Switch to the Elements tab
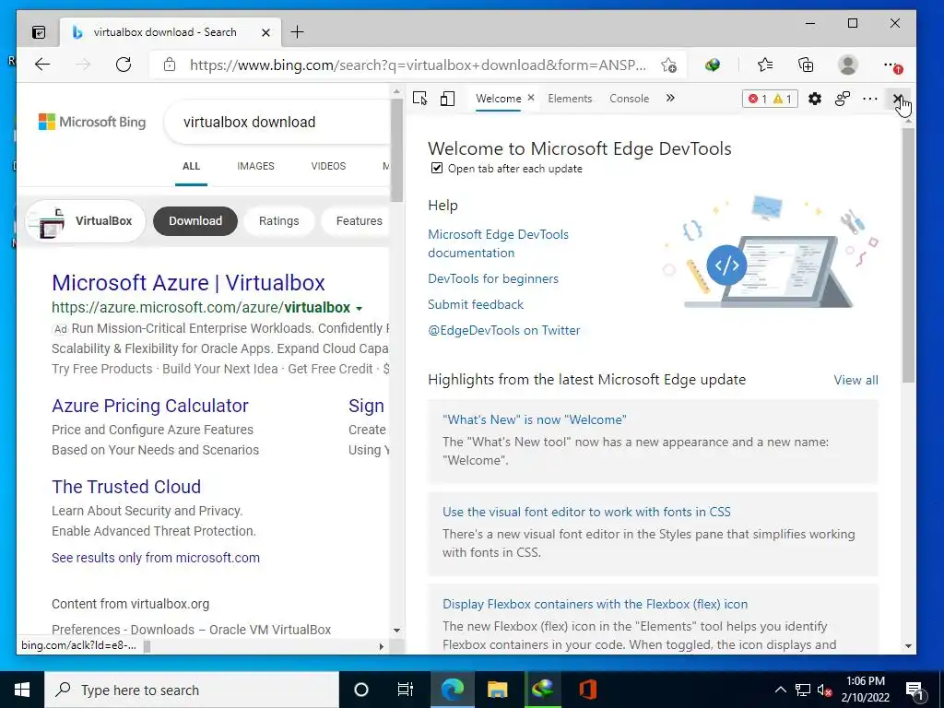 pyautogui.click(x=570, y=98)
